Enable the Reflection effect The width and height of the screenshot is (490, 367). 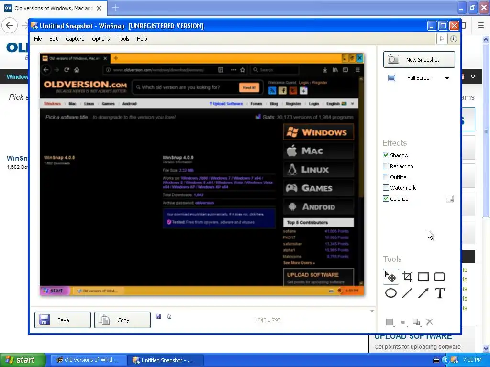(386, 166)
